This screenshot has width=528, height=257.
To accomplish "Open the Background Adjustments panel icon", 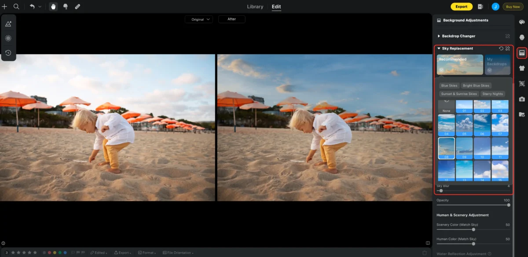I will pos(522,53).
